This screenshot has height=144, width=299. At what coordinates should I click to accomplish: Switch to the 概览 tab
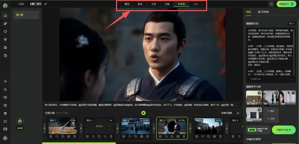click(x=127, y=4)
